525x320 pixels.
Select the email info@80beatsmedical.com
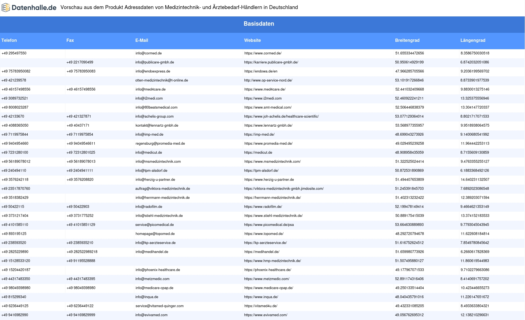tap(156, 107)
